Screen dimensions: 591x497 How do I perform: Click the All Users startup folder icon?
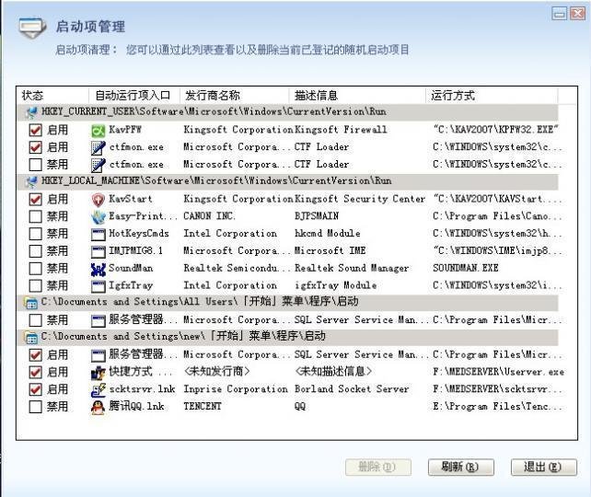[31, 303]
